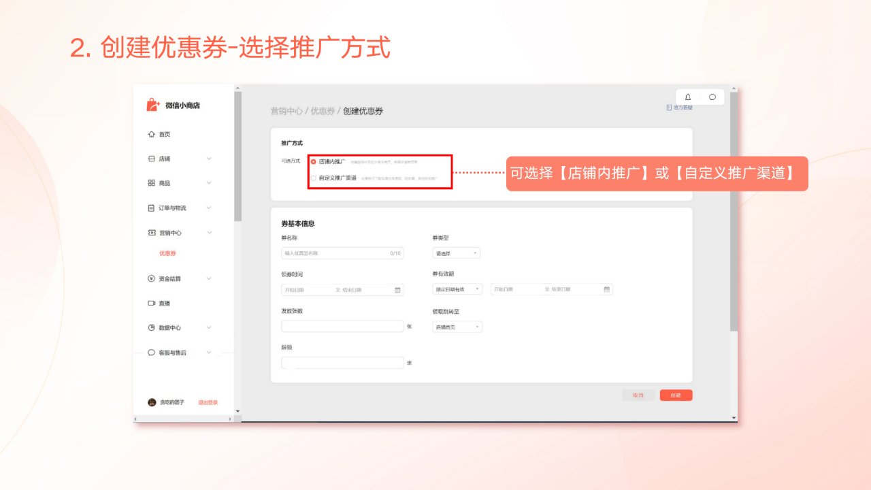Open 资金结算 sidebar item
Viewport: 871px width, 490px height.
point(169,278)
